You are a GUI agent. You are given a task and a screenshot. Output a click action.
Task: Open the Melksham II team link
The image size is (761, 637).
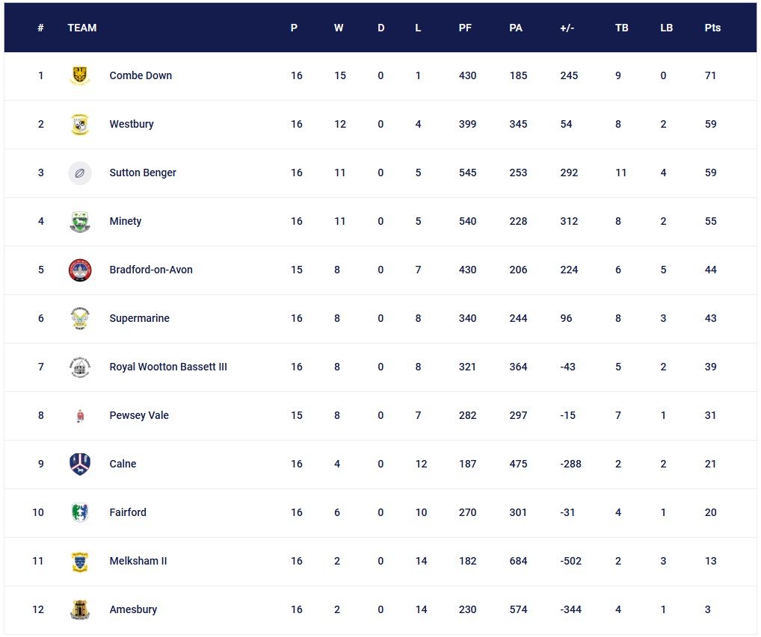(138, 561)
